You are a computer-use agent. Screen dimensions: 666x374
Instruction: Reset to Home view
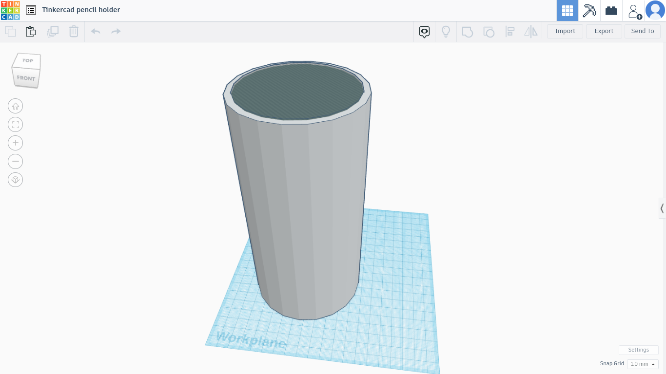[16, 106]
